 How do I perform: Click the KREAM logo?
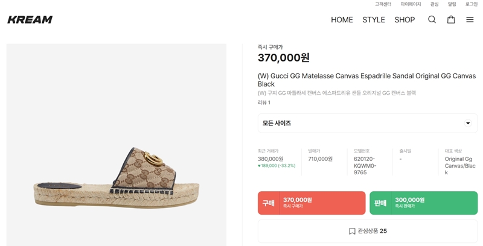point(30,19)
